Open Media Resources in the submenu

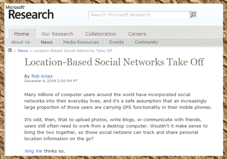[x=81, y=42]
